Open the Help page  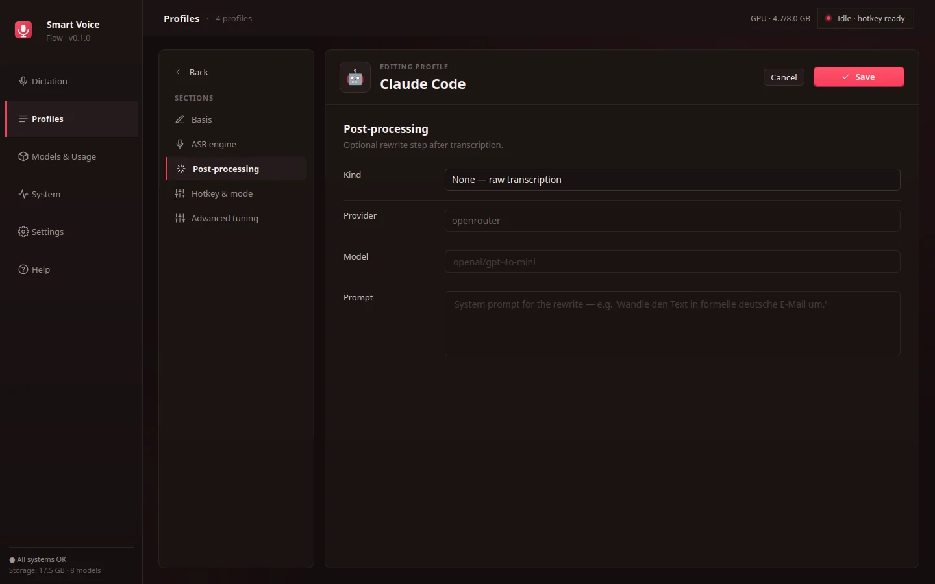pos(71,269)
